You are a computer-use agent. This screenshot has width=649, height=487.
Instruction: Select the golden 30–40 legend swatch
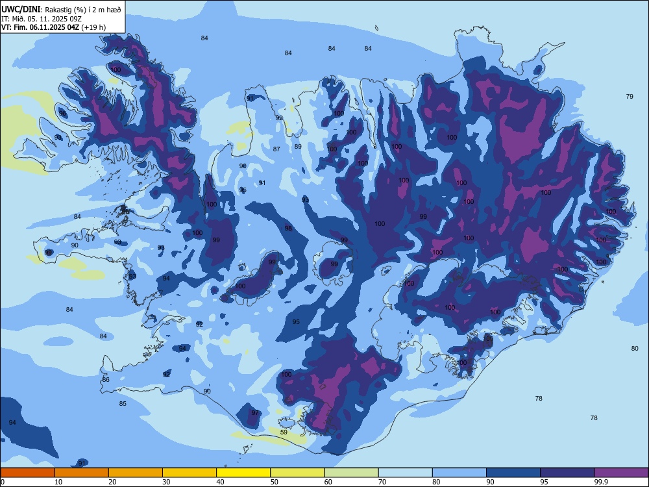coord(190,473)
